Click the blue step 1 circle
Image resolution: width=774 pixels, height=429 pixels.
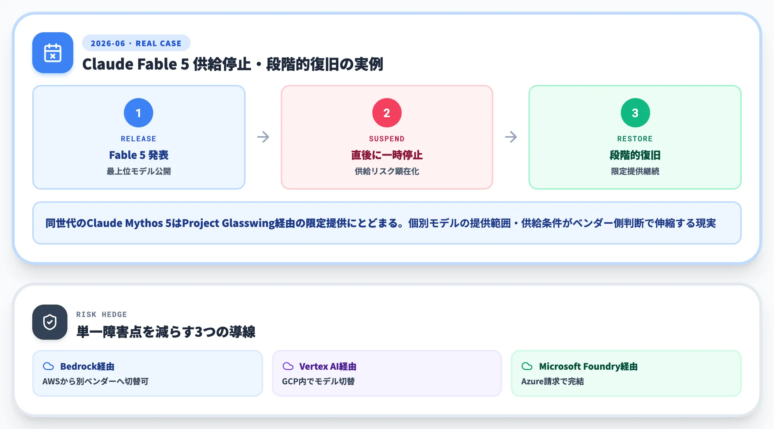click(x=139, y=113)
